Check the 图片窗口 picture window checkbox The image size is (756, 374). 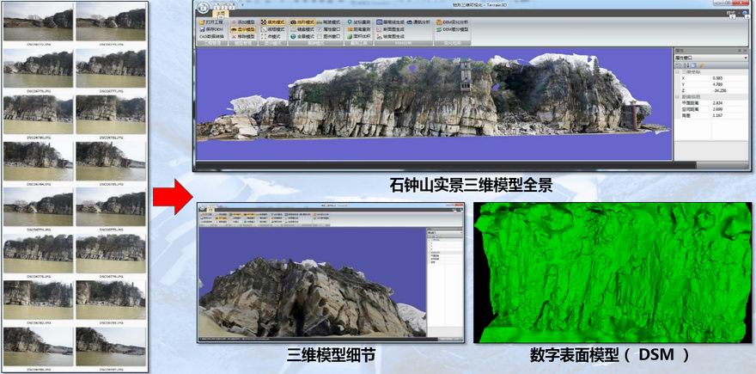click(x=320, y=36)
